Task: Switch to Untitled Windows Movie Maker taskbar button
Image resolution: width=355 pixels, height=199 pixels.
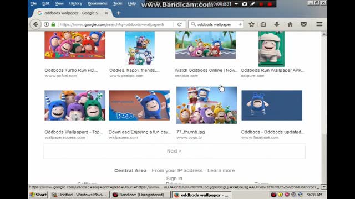Action: (x=79, y=195)
